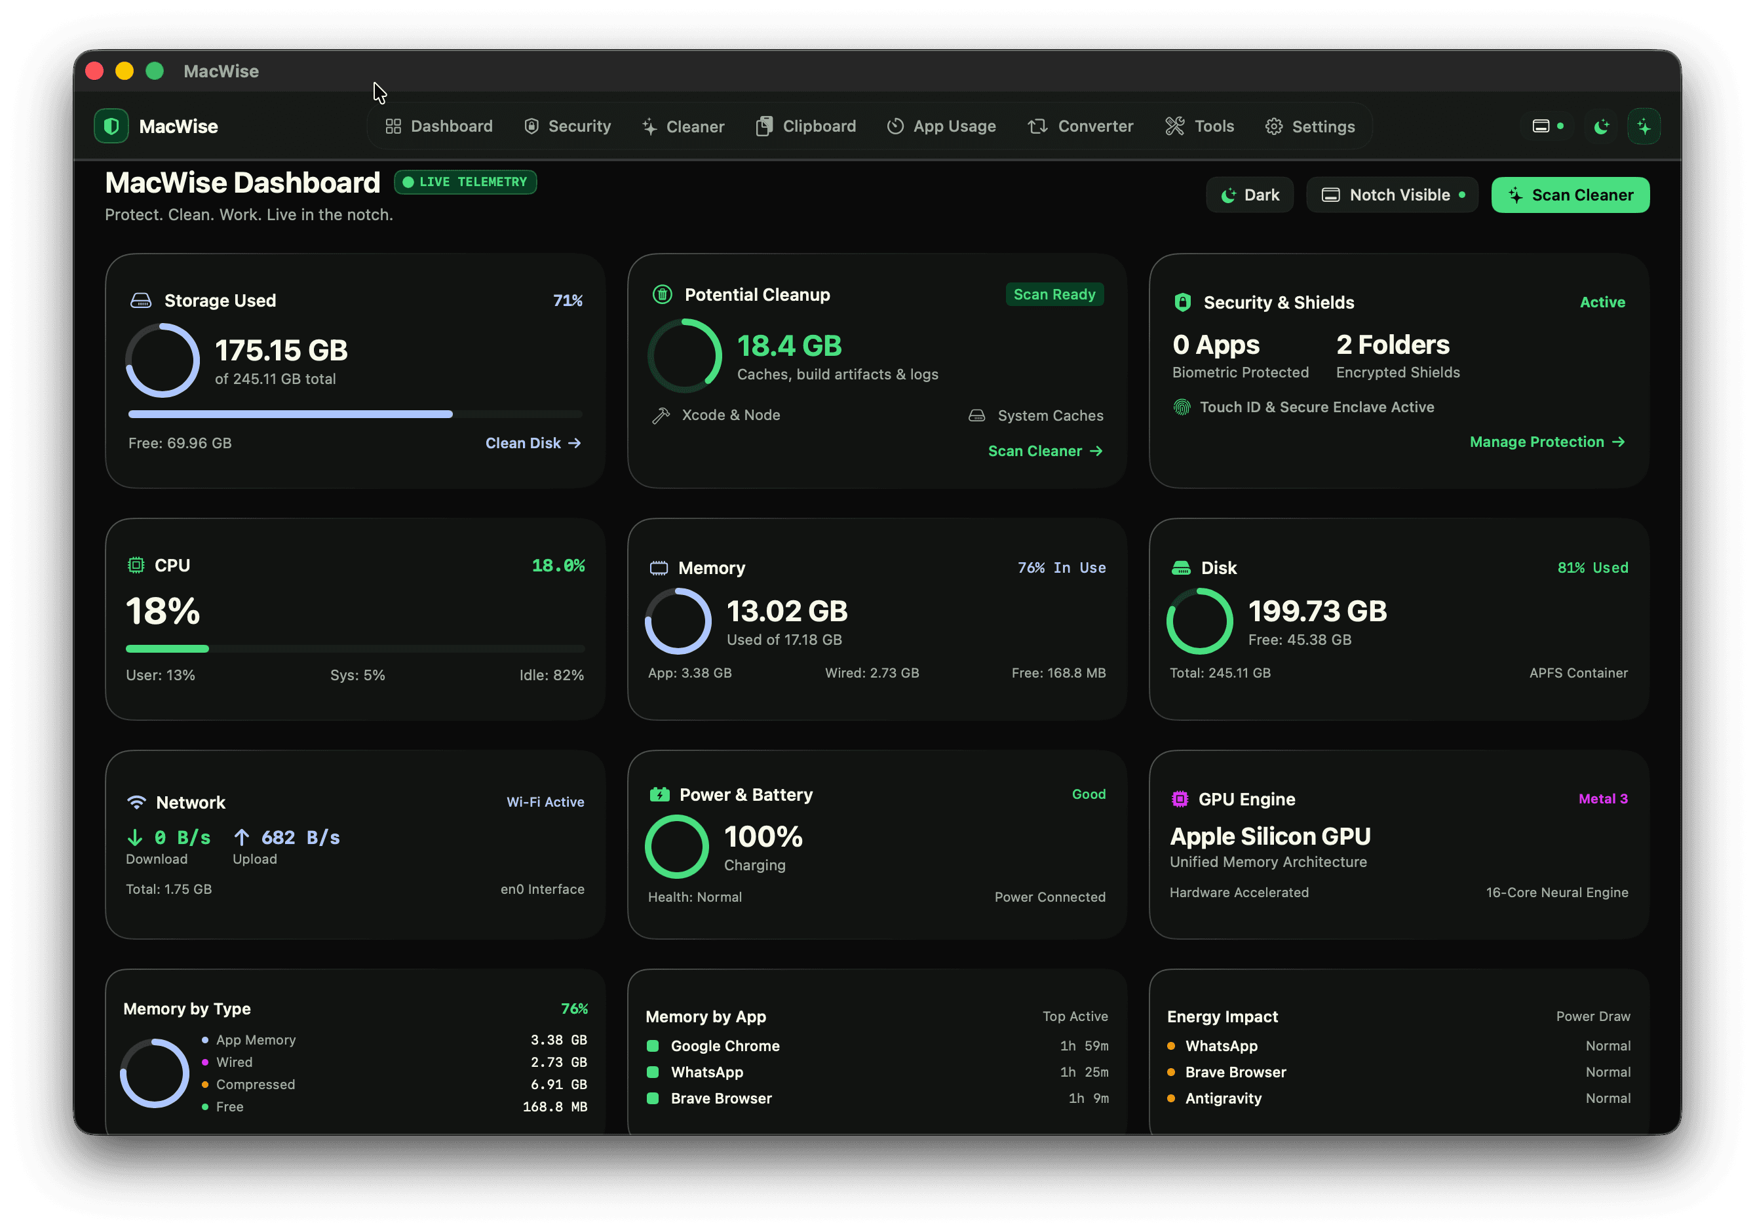1755x1232 pixels.
Task: Click the upload arrow icon in Network
Action: click(242, 837)
